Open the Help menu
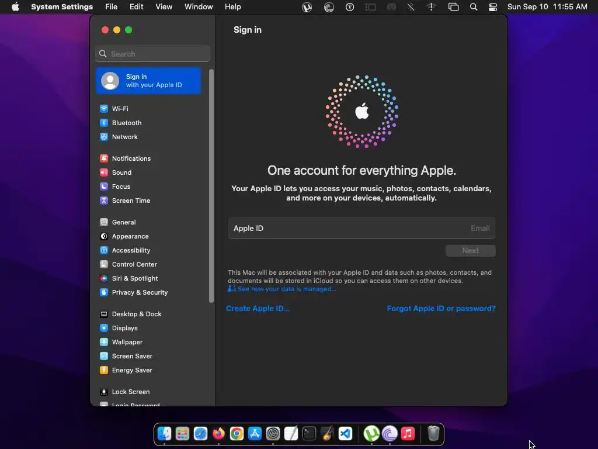This screenshot has width=598, height=449. point(232,7)
